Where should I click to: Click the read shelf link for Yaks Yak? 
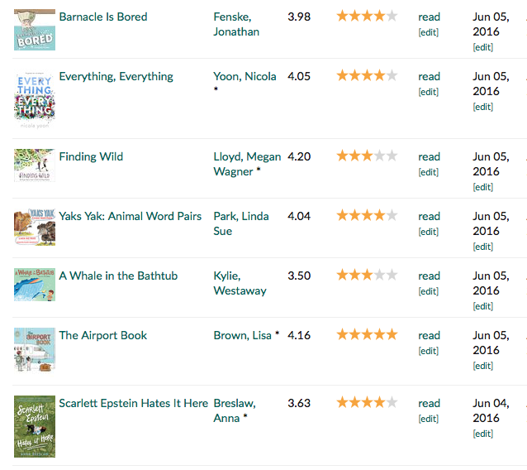[x=429, y=216]
